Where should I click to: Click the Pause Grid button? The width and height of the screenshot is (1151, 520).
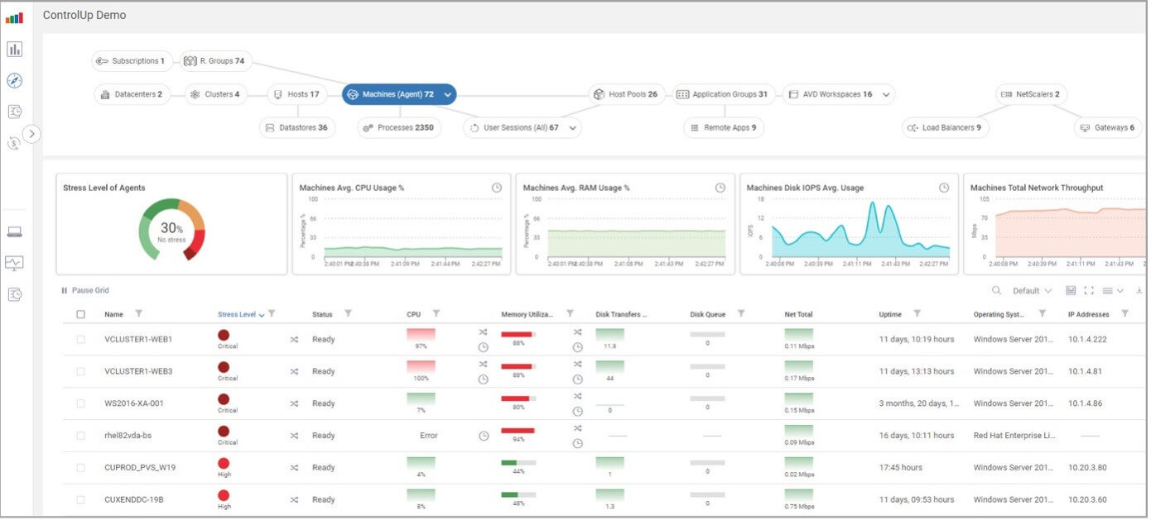tap(85, 291)
